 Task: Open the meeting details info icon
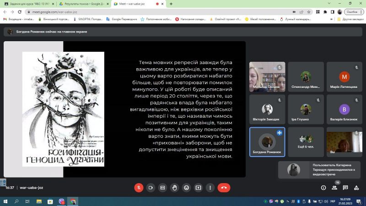point(323,188)
